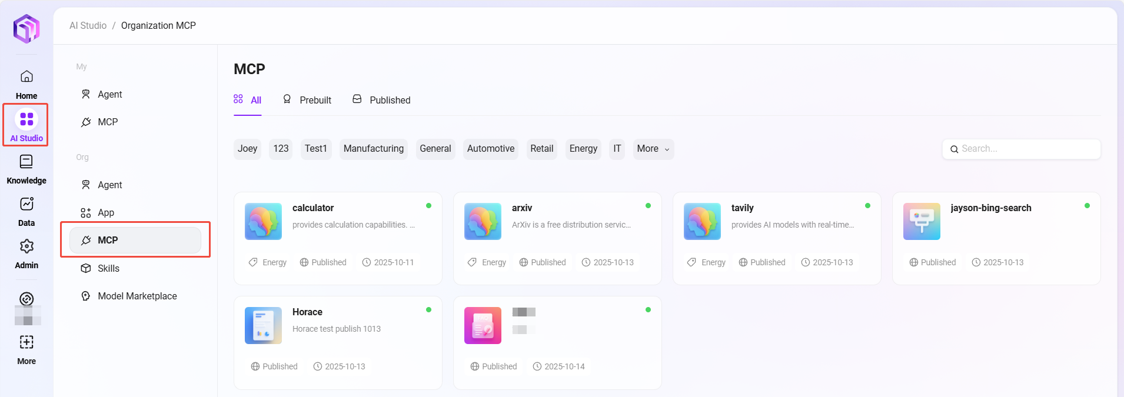Filter by Automotive category tag
The image size is (1124, 397).
click(490, 149)
